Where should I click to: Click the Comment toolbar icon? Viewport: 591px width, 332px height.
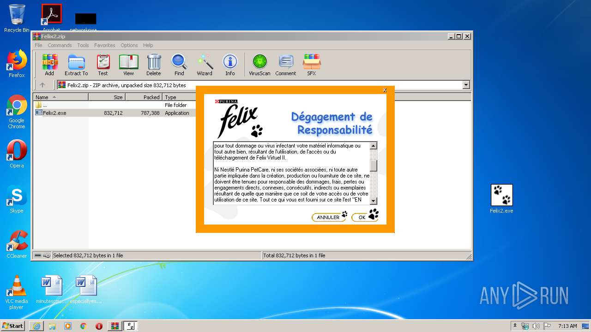(286, 65)
